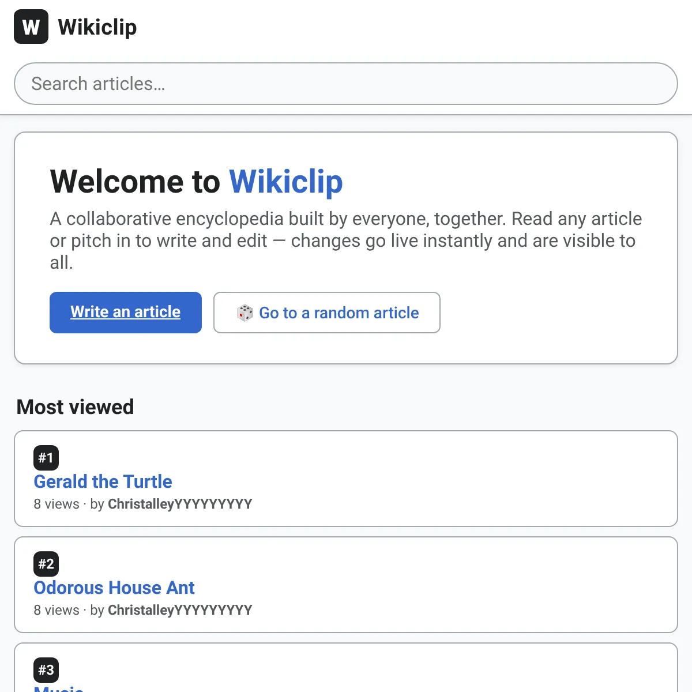Open the Gerald the Turtle article
This screenshot has width=692, height=692.
[103, 482]
